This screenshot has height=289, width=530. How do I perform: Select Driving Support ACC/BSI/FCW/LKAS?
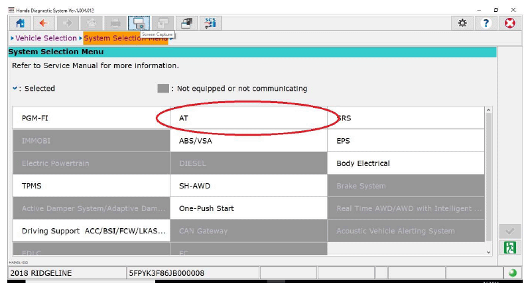point(92,231)
